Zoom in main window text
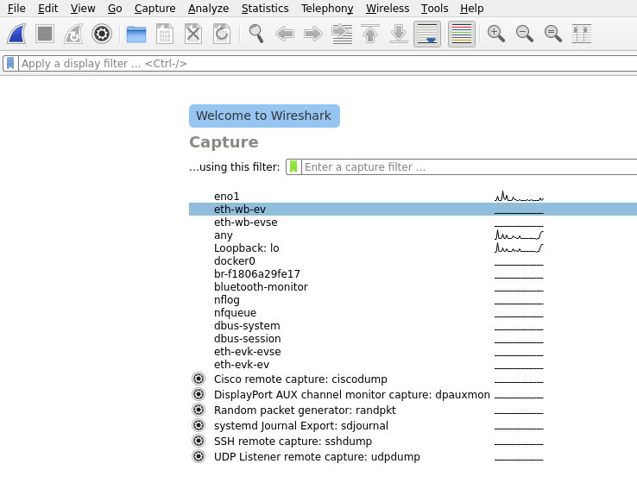Viewport: 637px width, 495px height. 496,34
